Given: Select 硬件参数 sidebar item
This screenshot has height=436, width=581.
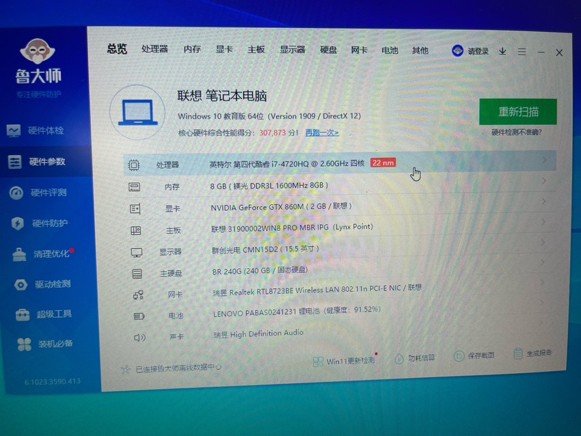Looking at the screenshot, I should click(x=37, y=161).
